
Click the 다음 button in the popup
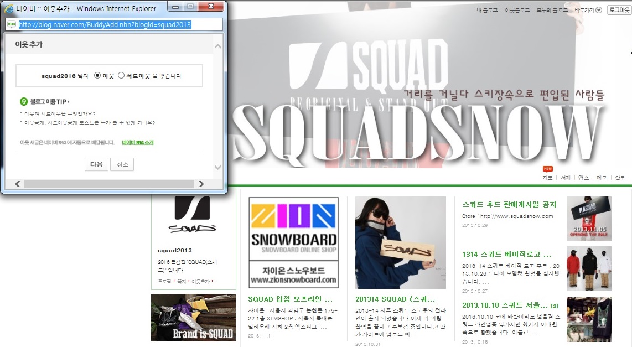click(x=96, y=164)
